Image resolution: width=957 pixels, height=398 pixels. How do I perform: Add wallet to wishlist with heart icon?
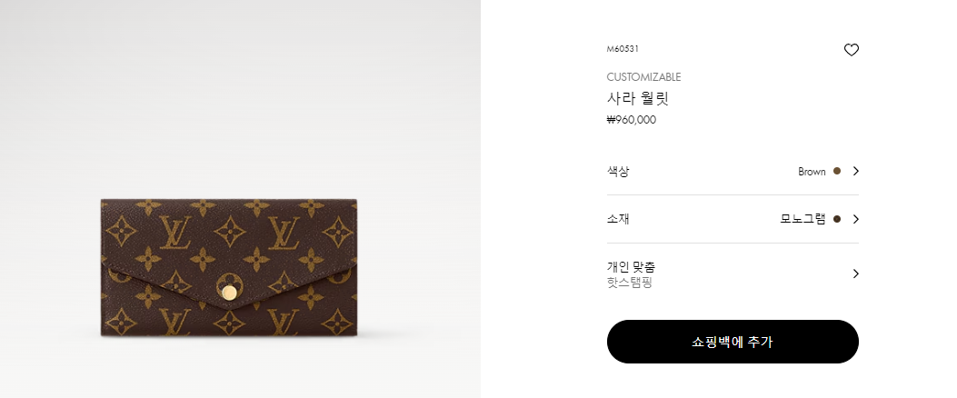(851, 50)
